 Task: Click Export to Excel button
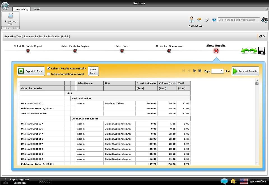coord(31,71)
